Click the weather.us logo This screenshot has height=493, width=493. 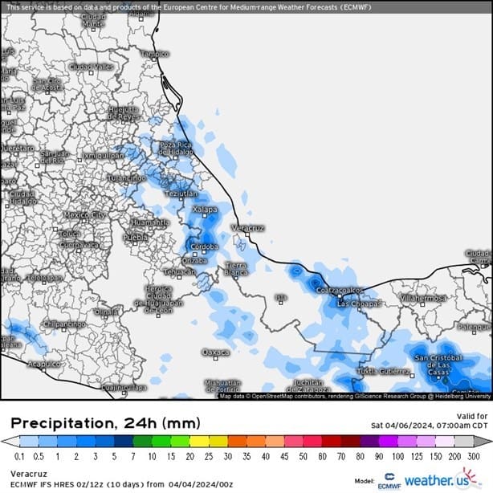point(443,479)
